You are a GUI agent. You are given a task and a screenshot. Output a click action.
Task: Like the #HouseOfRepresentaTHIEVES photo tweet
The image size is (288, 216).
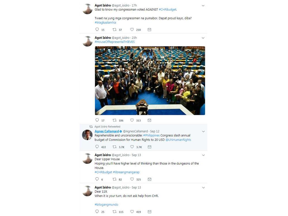point(132,120)
